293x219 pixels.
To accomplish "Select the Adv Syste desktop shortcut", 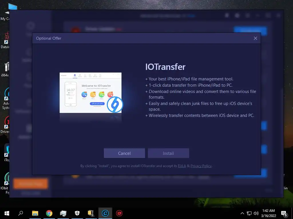I will [x=6, y=99].
